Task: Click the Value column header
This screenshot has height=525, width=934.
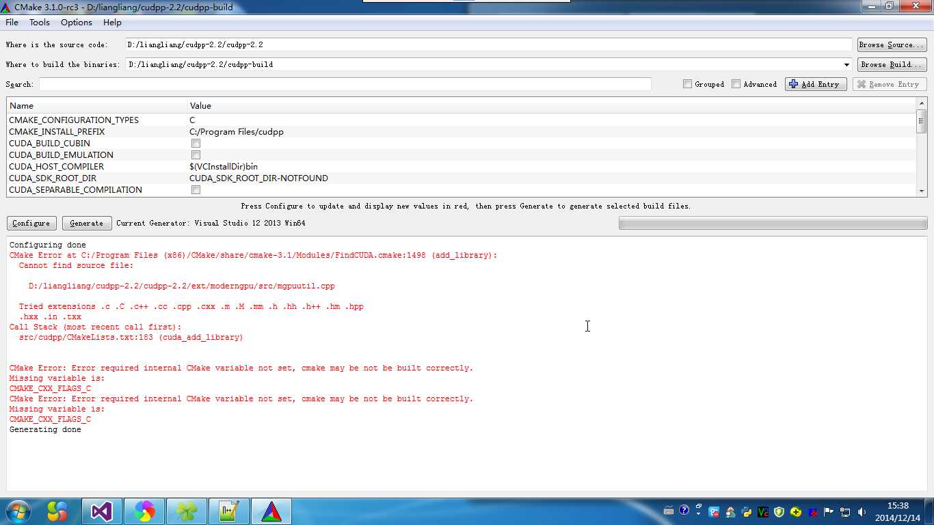Action: tap(552, 106)
